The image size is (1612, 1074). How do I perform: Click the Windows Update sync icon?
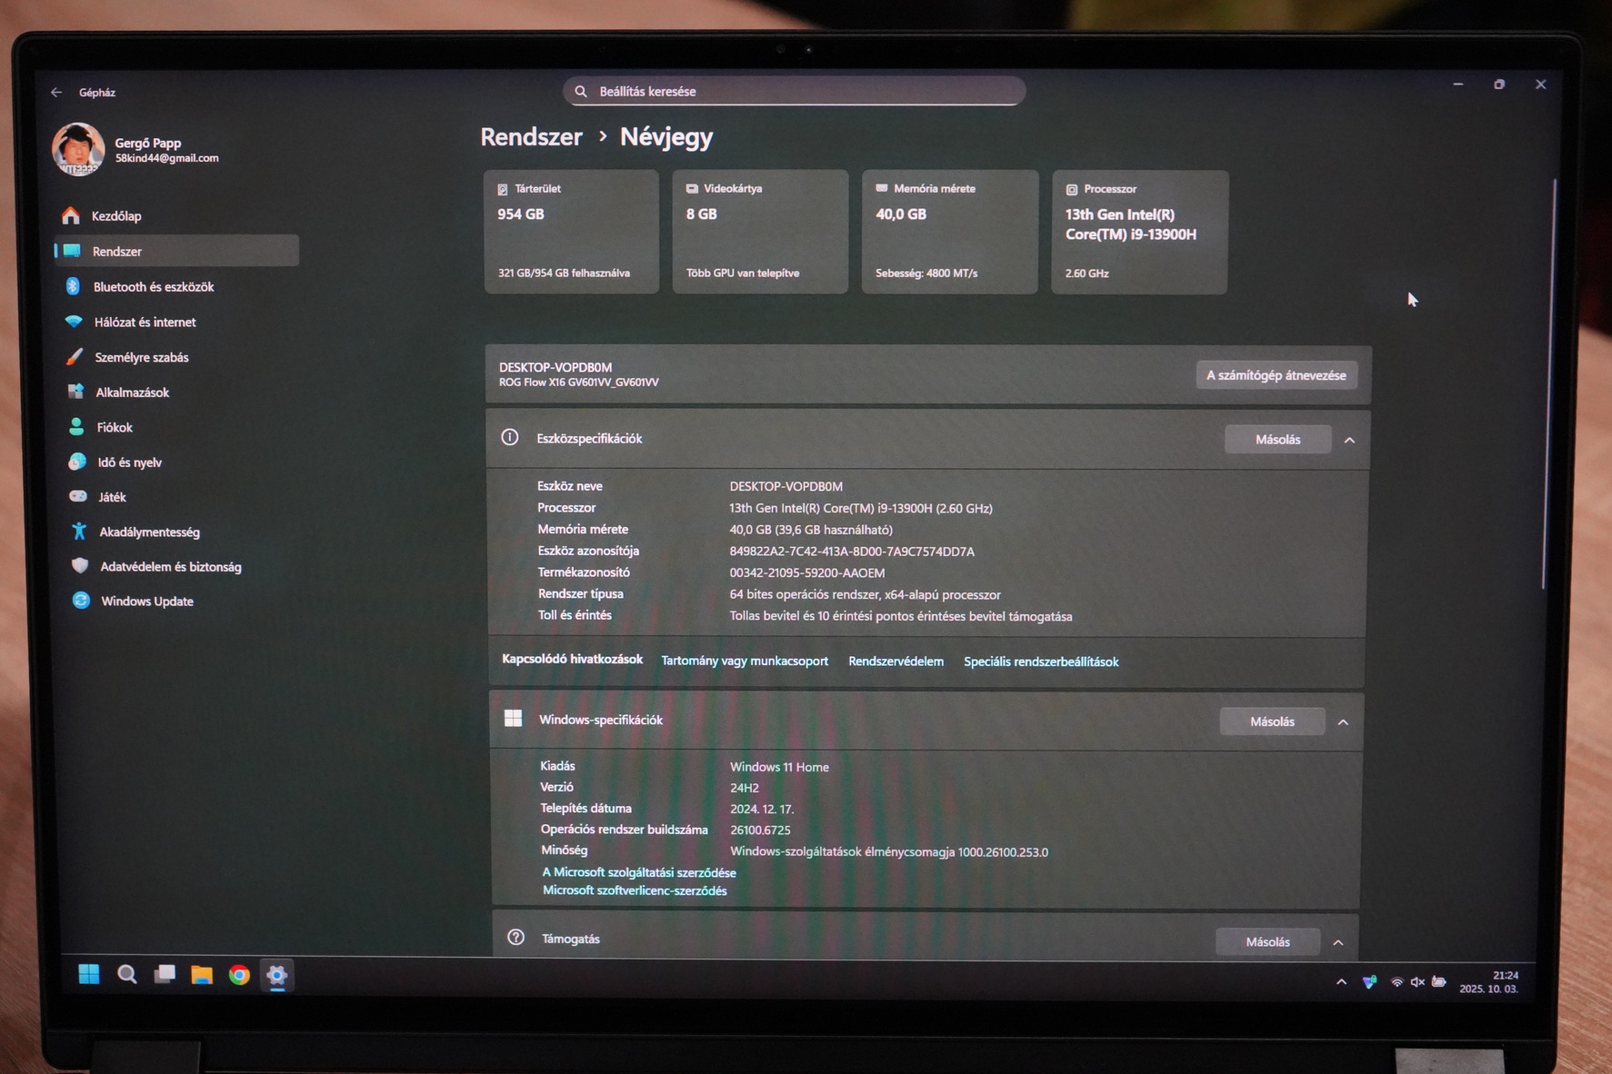[x=81, y=600]
